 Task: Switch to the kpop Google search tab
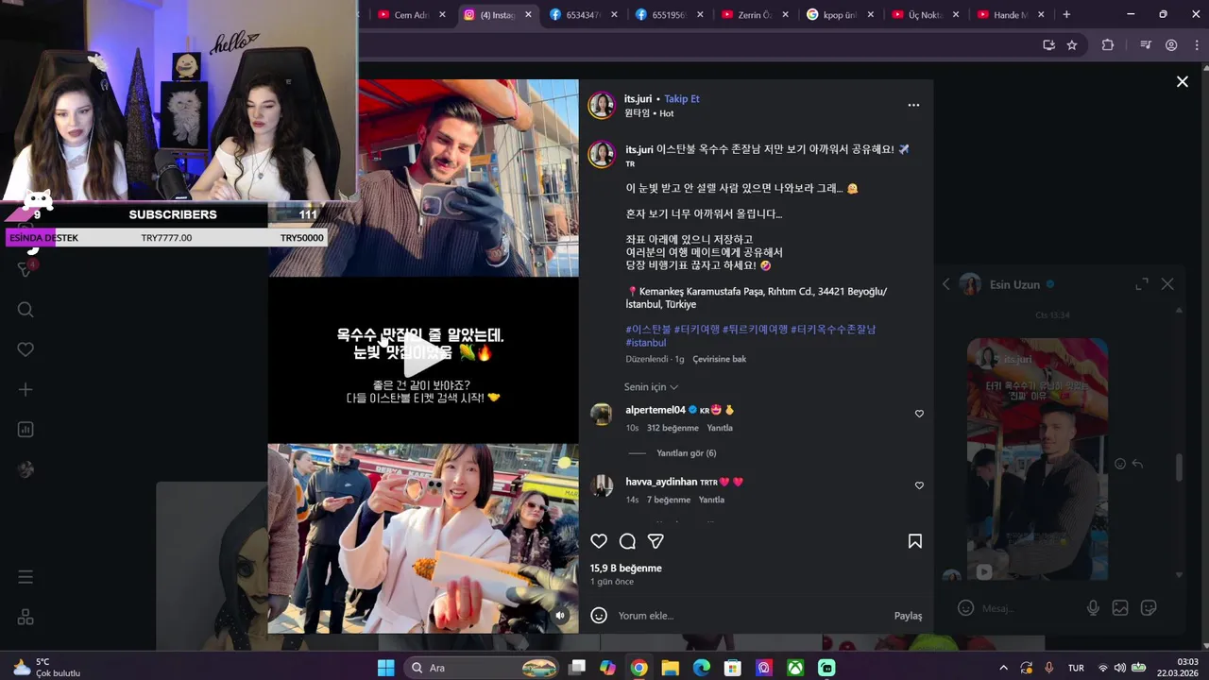tap(841, 14)
